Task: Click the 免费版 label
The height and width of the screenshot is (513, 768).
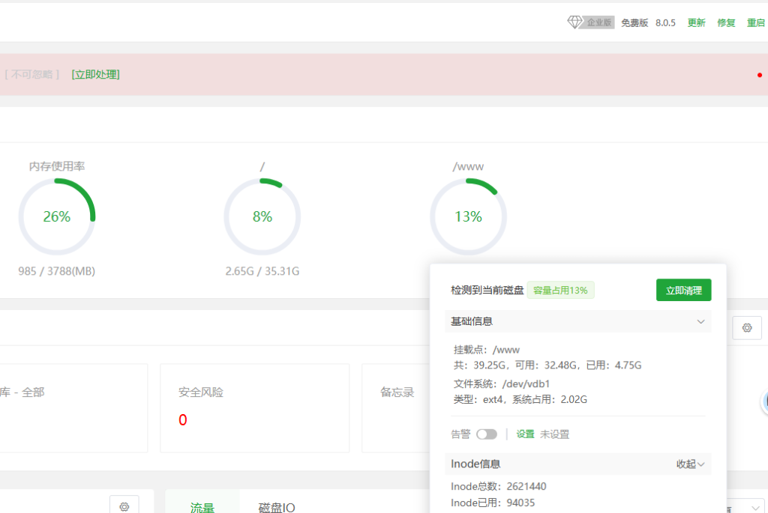Action: (634, 22)
